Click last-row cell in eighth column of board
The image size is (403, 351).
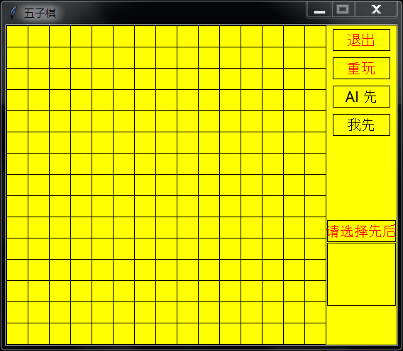166,333
